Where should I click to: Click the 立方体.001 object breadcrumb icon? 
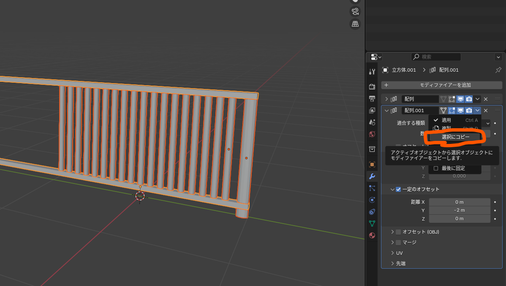pos(385,70)
